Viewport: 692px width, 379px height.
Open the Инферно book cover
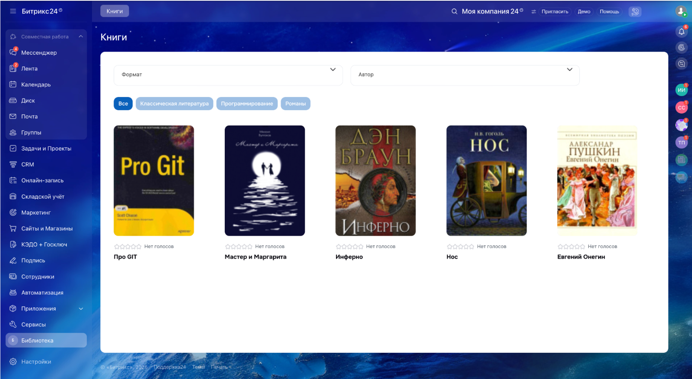tap(375, 181)
